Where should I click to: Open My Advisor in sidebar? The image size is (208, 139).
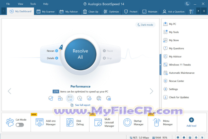(x=172, y=56)
